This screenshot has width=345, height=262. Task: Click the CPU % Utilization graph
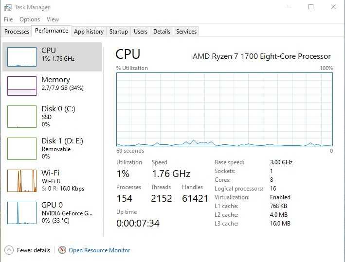click(224, 109)
